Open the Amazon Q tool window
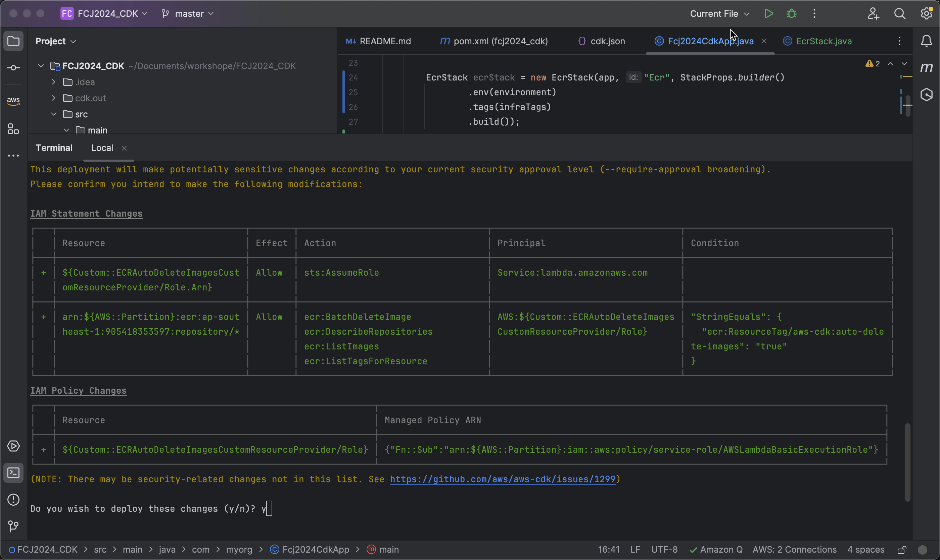The image size is (940, 560). coord(926,94)
